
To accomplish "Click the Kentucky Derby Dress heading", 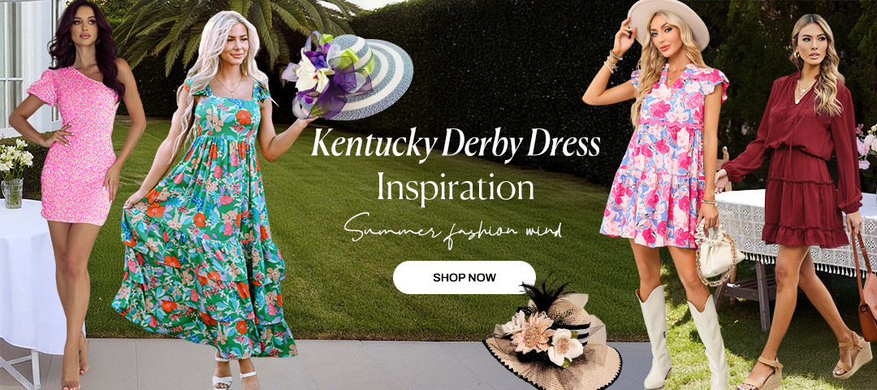I will coord(456,144).
